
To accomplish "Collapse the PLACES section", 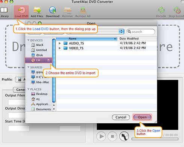I will click(x=28, y=89).
